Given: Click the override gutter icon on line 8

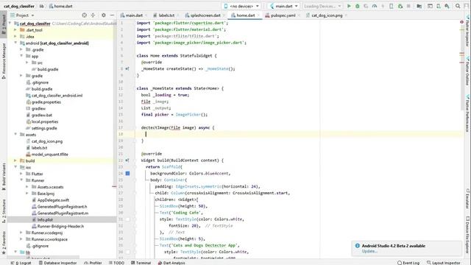Looking at the screenshot, I should pyautogui.click(x=127, y=68).
